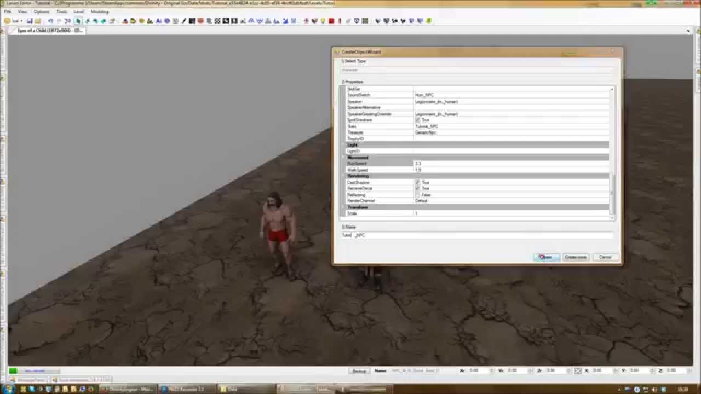Click the undo arrow icon in toolbar
701x394 pixels.
coord(50,21)
